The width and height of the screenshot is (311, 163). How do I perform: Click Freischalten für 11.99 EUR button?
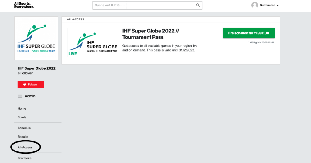249,33
